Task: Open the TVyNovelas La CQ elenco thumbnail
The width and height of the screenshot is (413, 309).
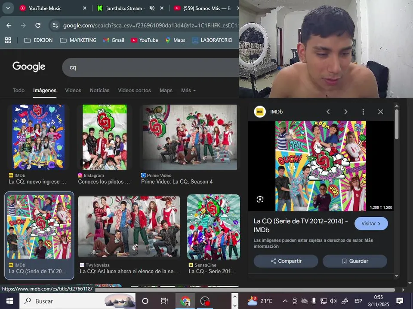Action: point(129,227)
